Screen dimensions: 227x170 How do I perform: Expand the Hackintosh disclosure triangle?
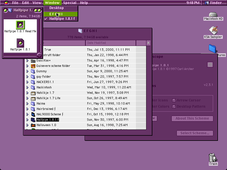[x=28, y=87]
